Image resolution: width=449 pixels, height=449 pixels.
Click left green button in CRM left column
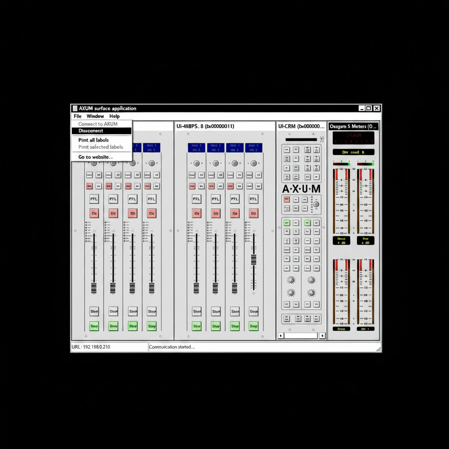(x=287, y=222)
